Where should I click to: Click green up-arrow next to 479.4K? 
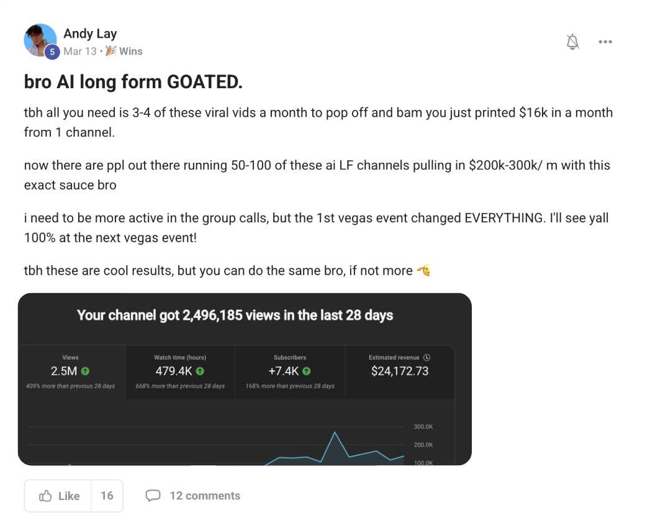click(x=200, y=371)
